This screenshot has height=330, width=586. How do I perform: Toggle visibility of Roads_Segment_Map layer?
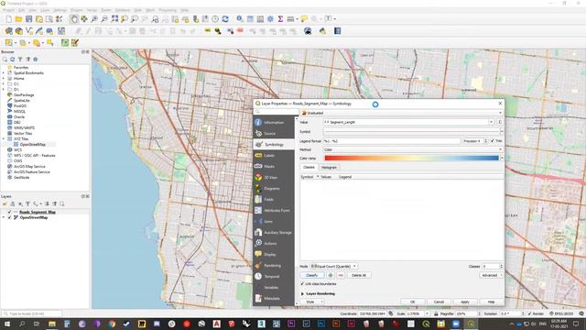(x=10, y=212)
